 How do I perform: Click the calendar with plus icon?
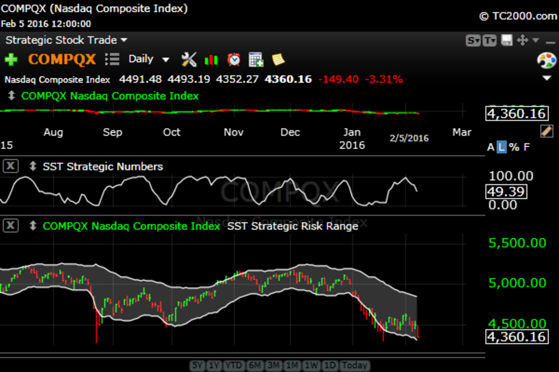pyautogui.click(x=256, y=60)
